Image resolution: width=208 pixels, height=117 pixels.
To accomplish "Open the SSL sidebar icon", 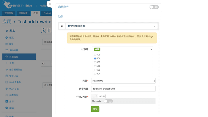I will [x=7, y=44].
